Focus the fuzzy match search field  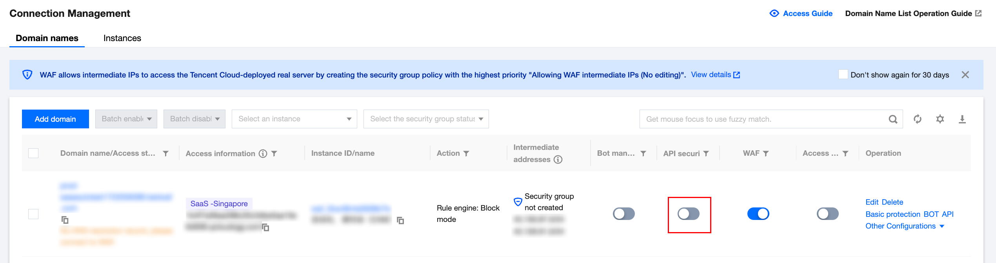tap(763, 119)
